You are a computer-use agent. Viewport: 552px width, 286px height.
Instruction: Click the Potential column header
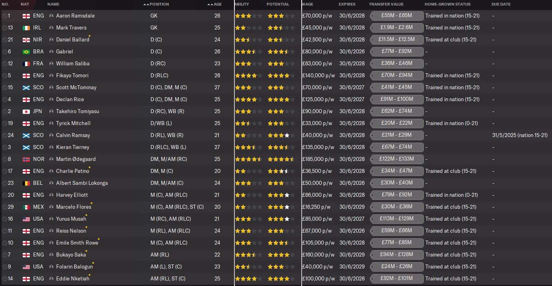click(x=278, y=4)
